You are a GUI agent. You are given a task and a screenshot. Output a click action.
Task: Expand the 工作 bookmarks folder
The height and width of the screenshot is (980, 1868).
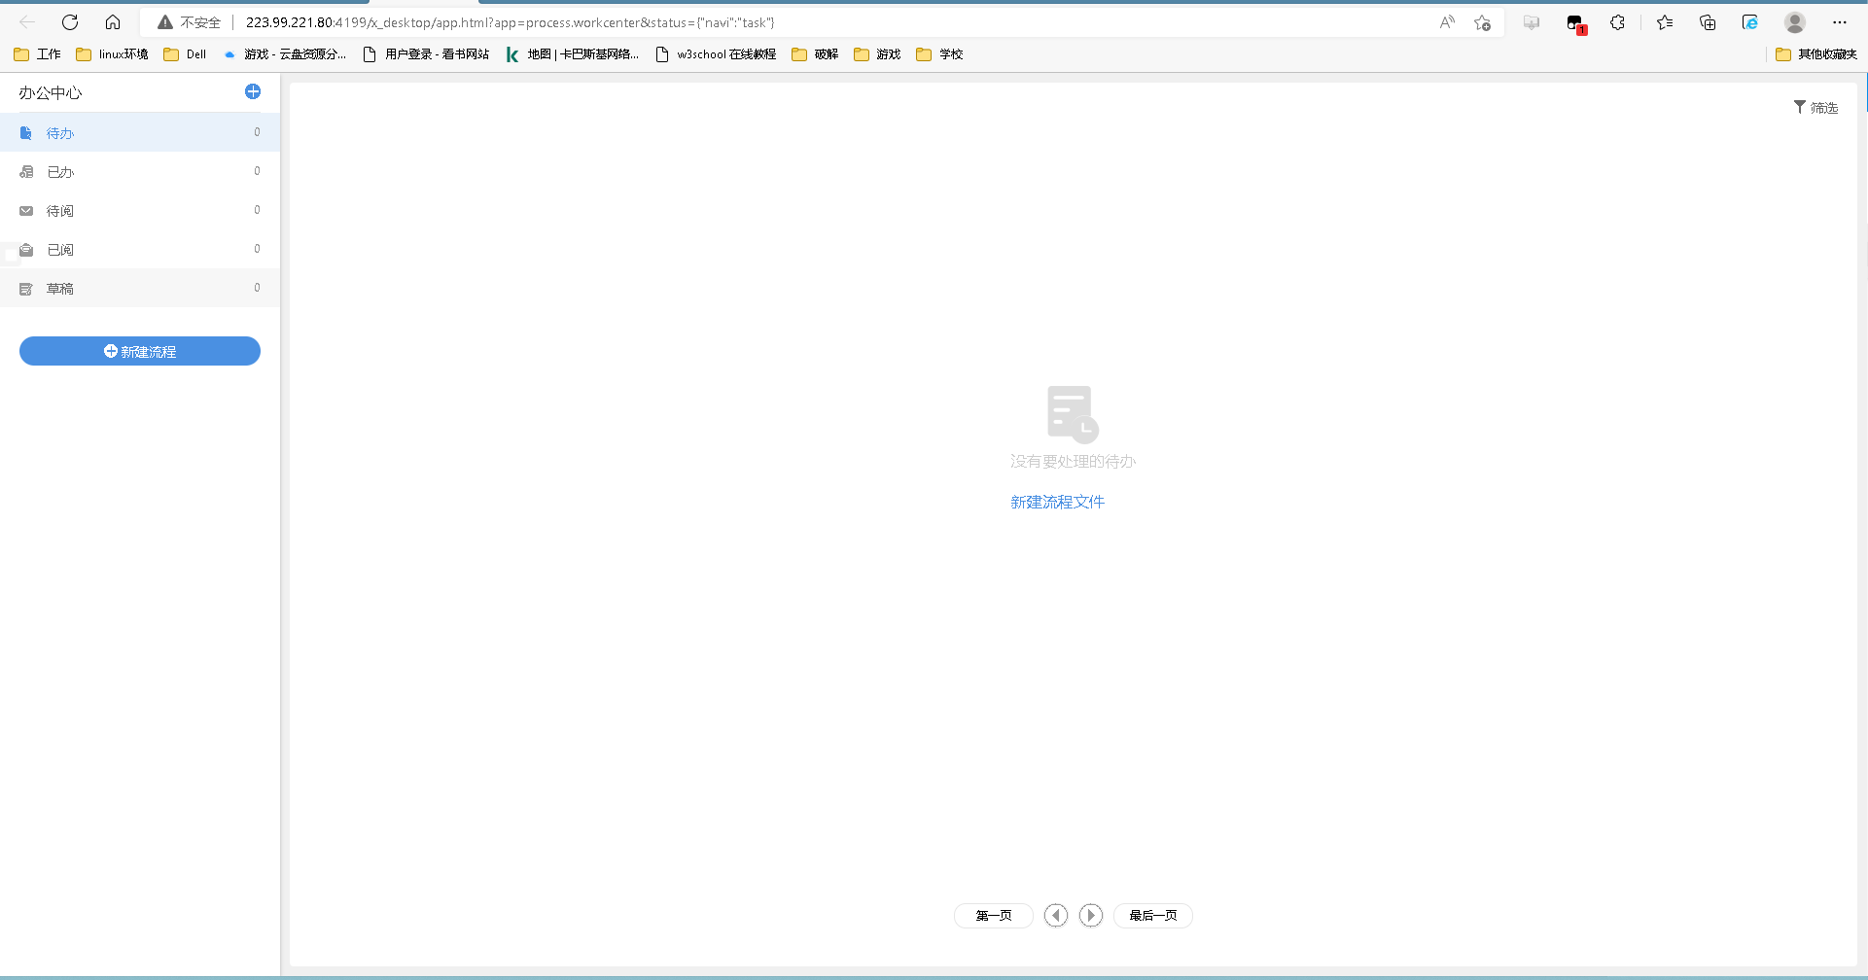click(x=37, y=54)
